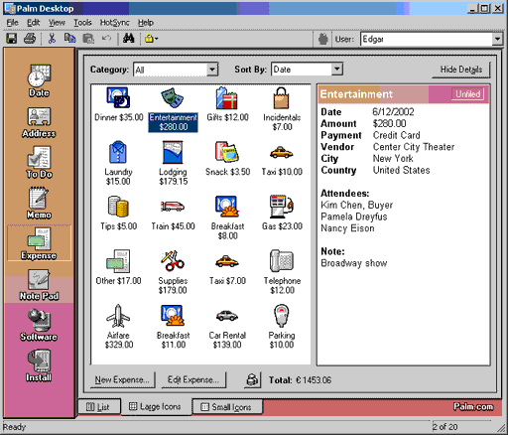The width and height of the screenshot is (508, 435).
Task: Open the Address book sidebar icon
Action: tap(39, 122)
